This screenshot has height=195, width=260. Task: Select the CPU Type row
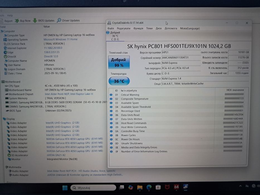[x=42, y=86]
